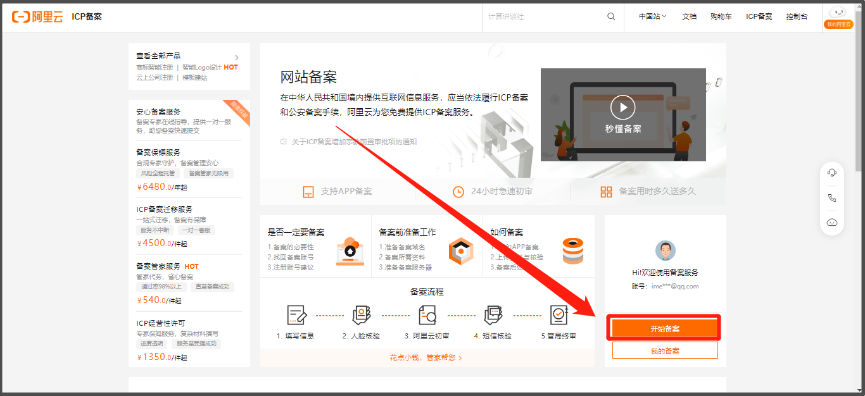Click the 1.准备备案域名 link
This screenshot has height=396, width=865.
tap(402, 247)
